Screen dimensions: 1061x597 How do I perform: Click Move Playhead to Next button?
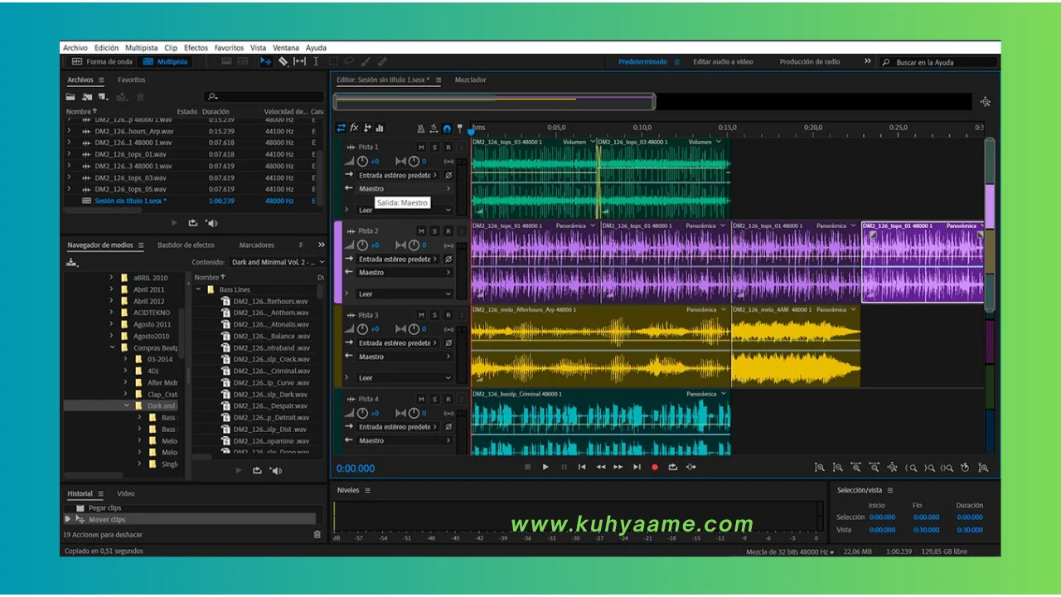[x=637, y=467]
